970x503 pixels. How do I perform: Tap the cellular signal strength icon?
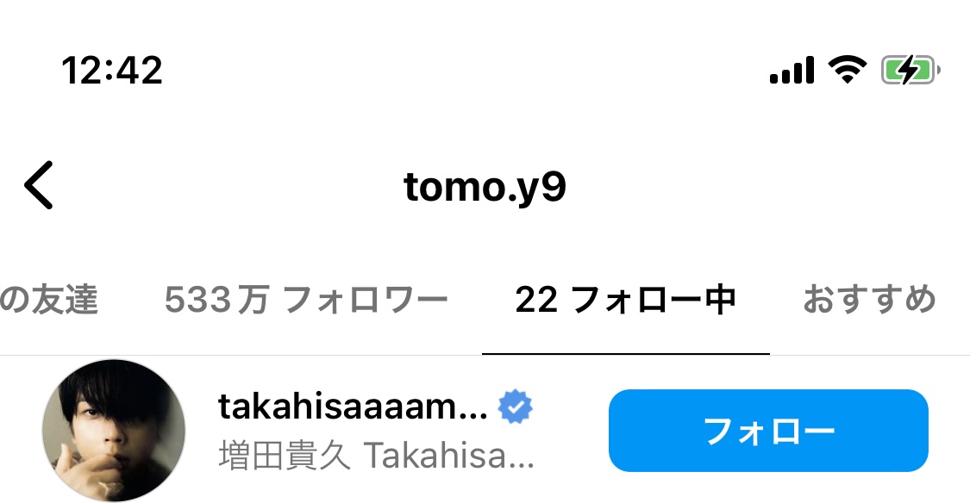792,70
